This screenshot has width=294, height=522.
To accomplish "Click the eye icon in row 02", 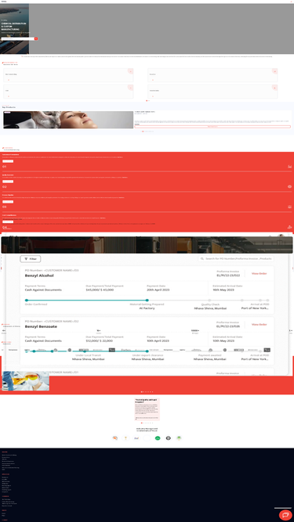I will [289, 186].
